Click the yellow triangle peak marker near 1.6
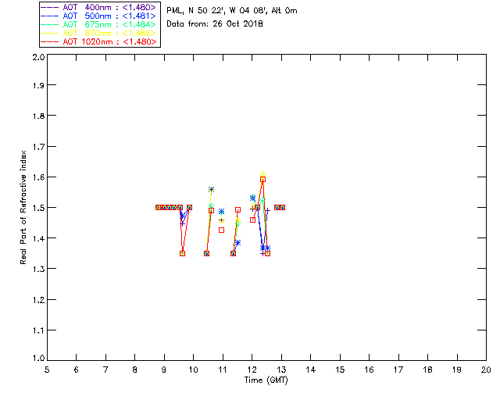Image resolution: width=500 pixels, height=400 pixels. 262,174
